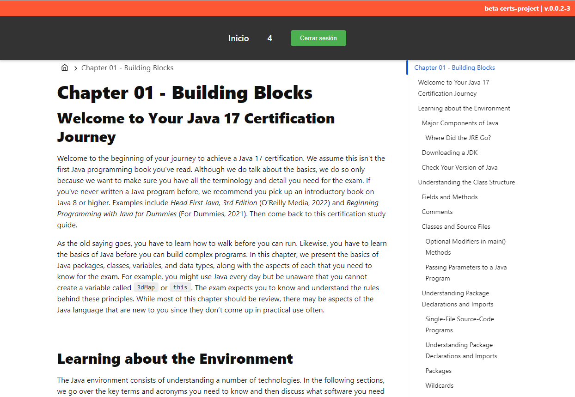Navigate to Where Did the JRE Go?
The image size is (575, 397).
point(458,138)
